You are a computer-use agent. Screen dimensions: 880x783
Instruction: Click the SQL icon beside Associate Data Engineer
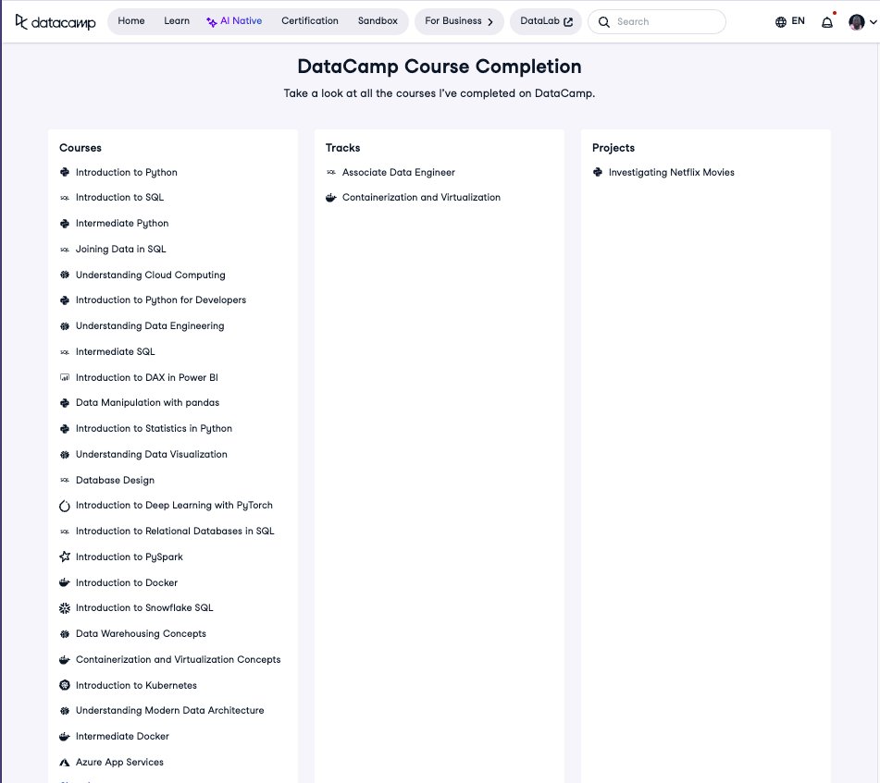coord(331,172)
